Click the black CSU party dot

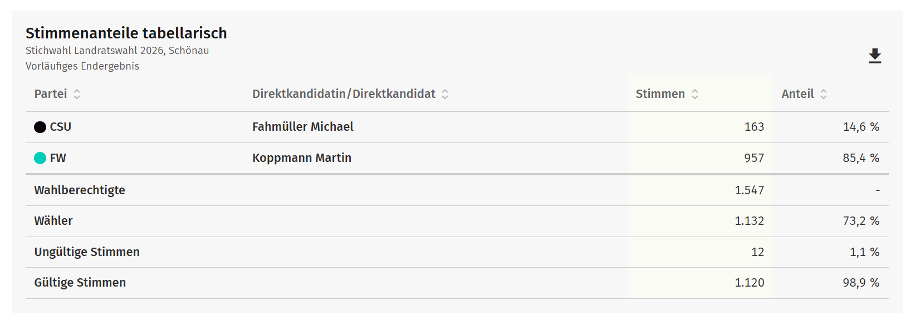(40, 127)
